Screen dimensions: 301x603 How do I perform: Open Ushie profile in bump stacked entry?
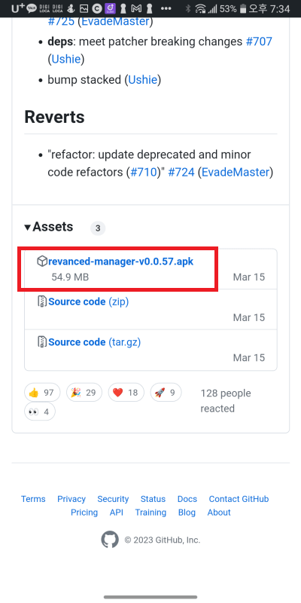pyautogui.click(x=142, y=80)
